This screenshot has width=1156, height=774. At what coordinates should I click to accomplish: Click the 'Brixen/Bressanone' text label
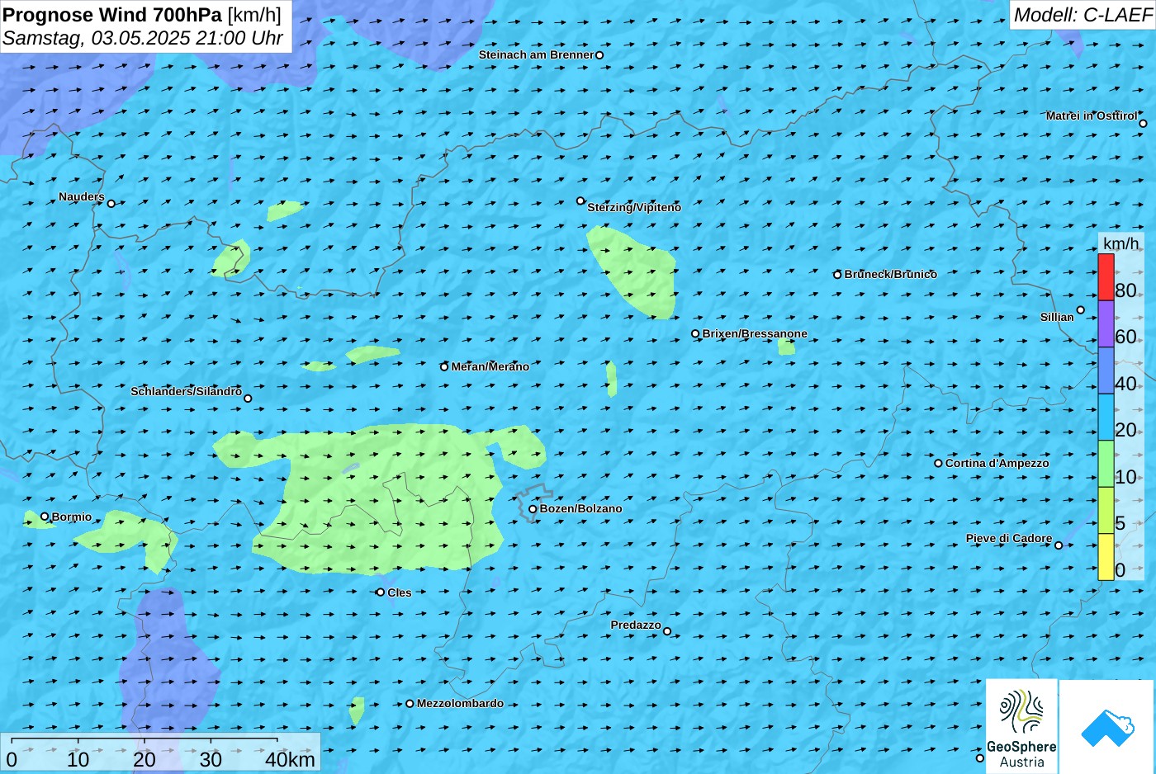[x=755, y=333]
